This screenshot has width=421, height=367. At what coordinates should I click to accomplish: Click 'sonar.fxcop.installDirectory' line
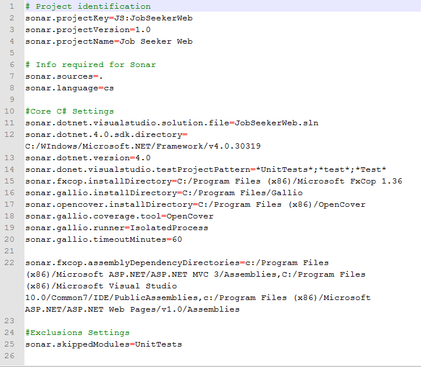(x=214, y=181)
